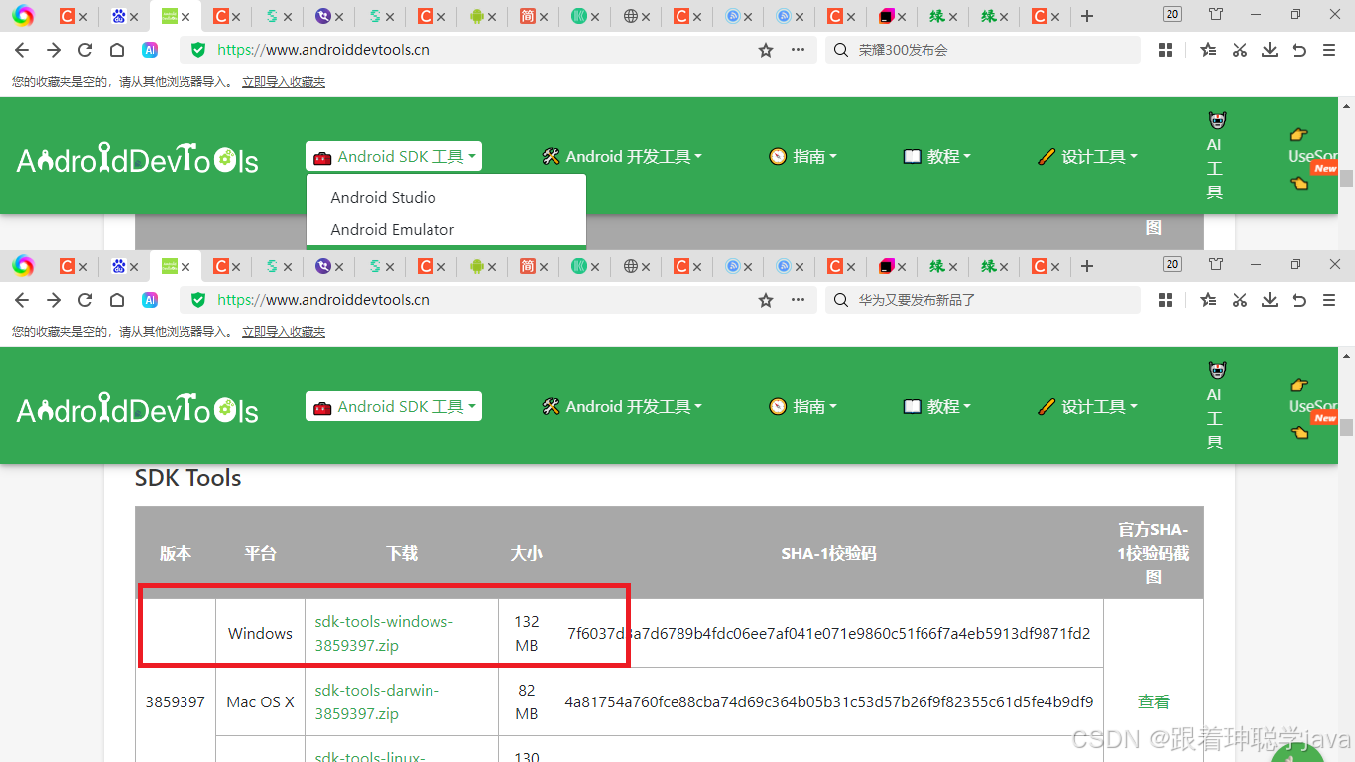Click the undo closed tab icon in upper browser
This screenshot has height=762, width=1355.
1299,50
